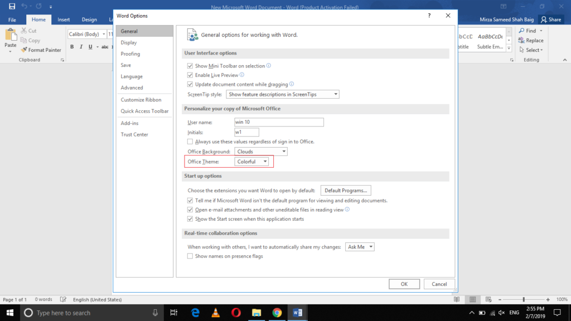Select Trust Center category
This screenshot has width=571, height=321.
[144, 134]
